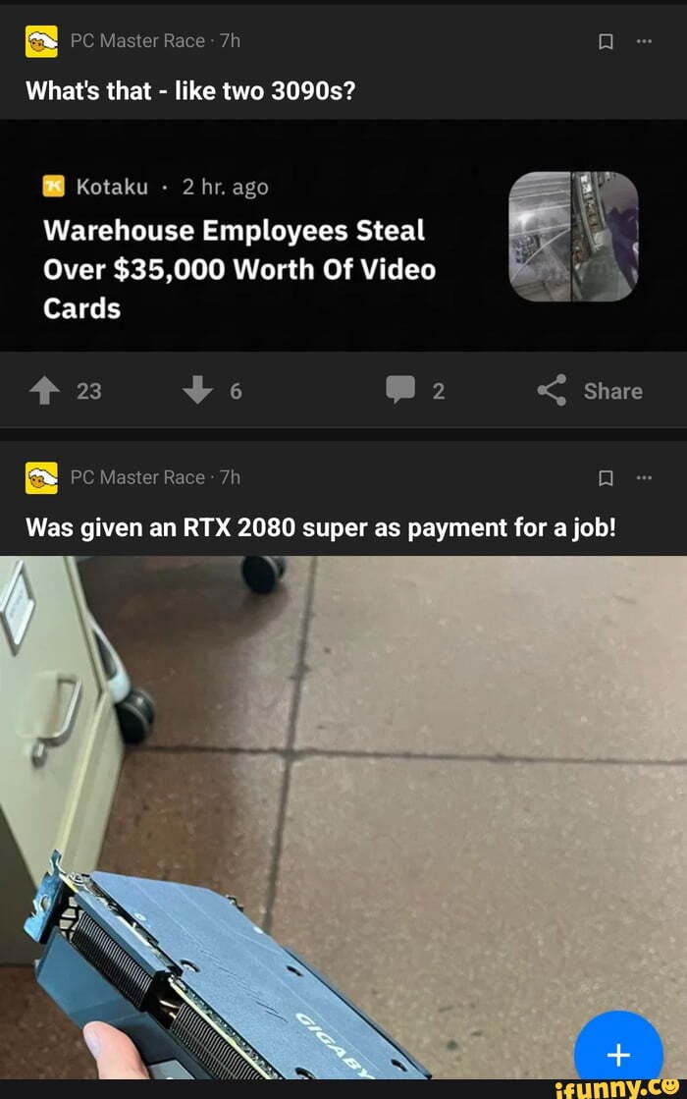The image size is (687, 1099).
Task: Open 'Warehouse Employees Steal' article headline
Action: [239, 270]
